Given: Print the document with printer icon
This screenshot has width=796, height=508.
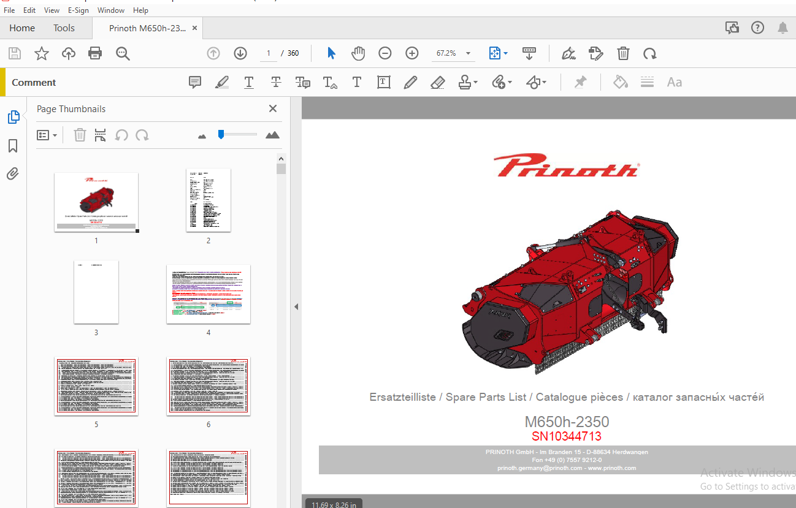Looking at the screenshot, I should click(x=95, y=53).
